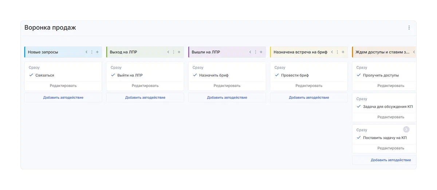Image resolution: width=437 pixels, height=190 pixels.
Task: Click left chevron on Назначена встреча на бриф column
Action: [332, 52]
